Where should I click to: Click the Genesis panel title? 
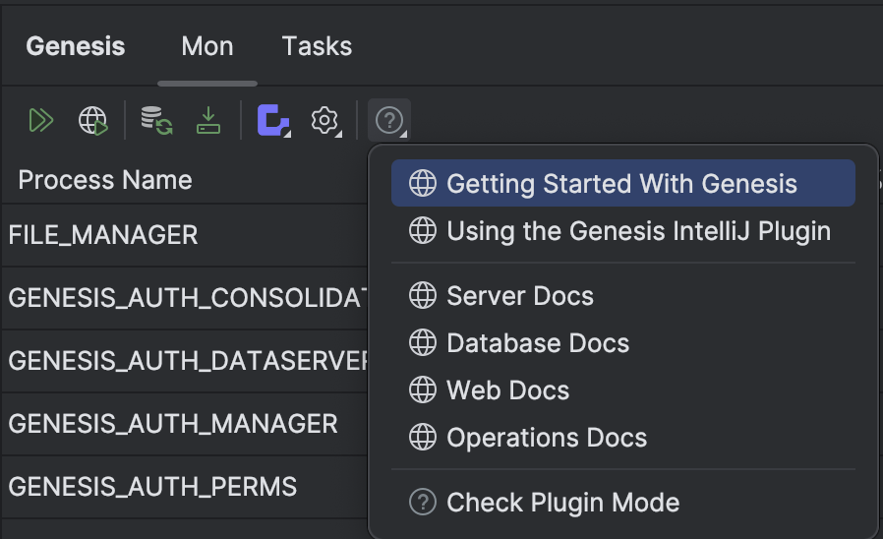coord(76,46)
